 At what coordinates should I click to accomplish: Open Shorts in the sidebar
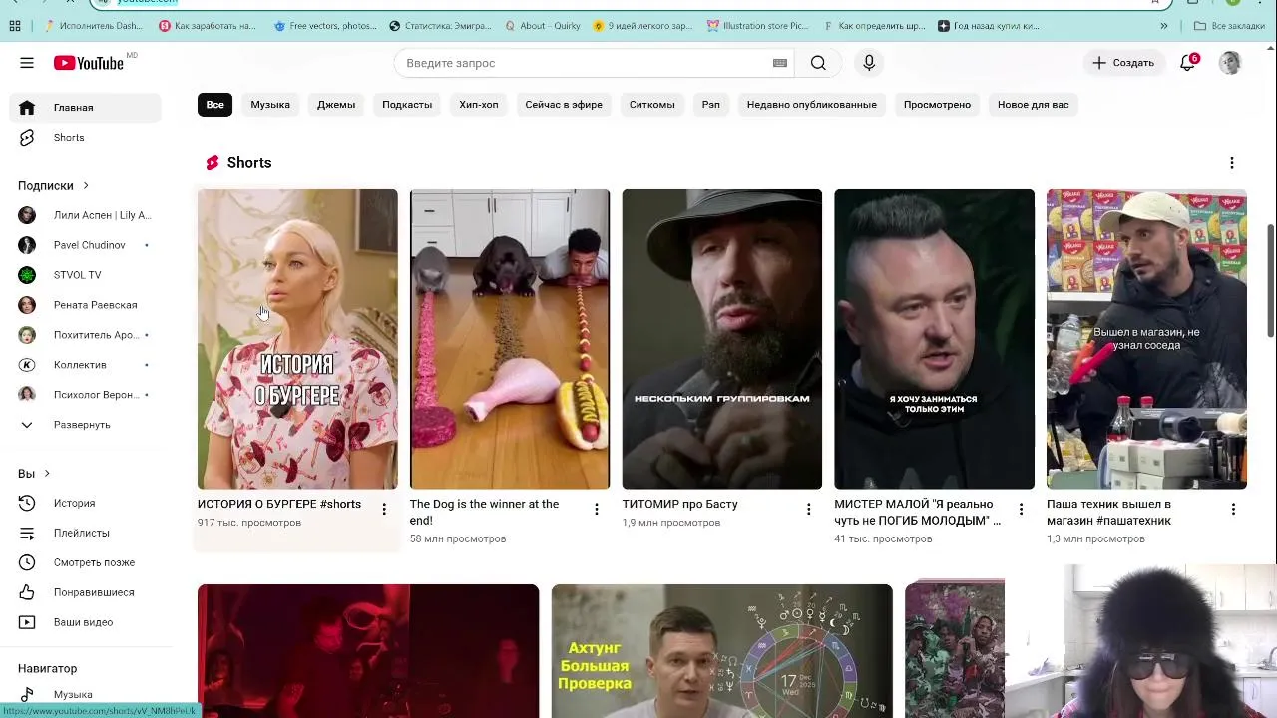pos(86,138)
